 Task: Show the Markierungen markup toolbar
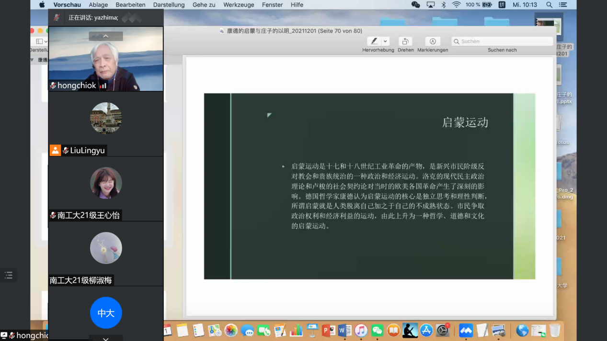432,41
